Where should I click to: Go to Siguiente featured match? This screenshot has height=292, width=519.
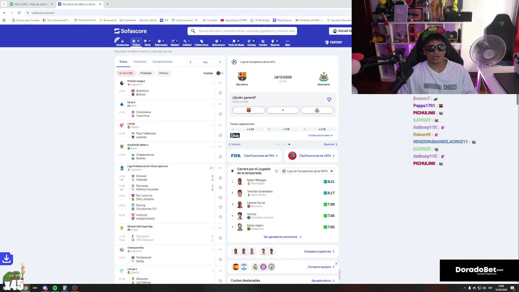click(330, 144)
